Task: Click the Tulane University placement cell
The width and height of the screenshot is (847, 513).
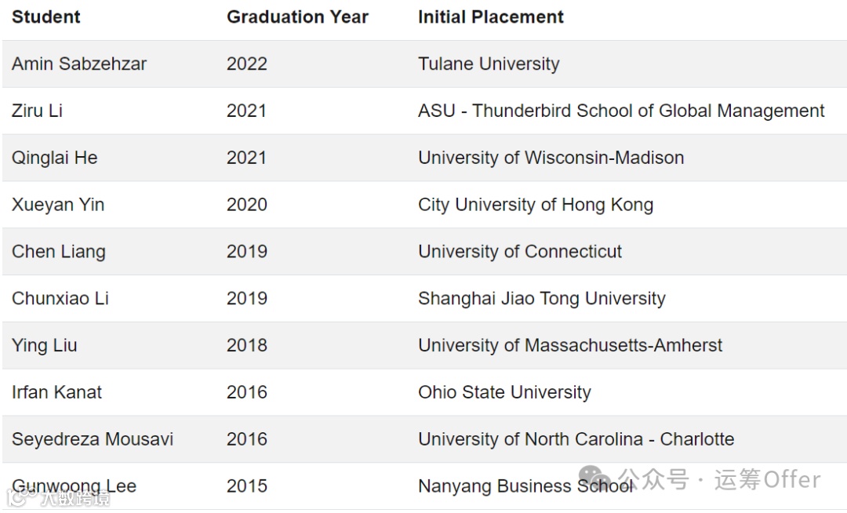Action: pyautogui.click(x=489, y=64)
